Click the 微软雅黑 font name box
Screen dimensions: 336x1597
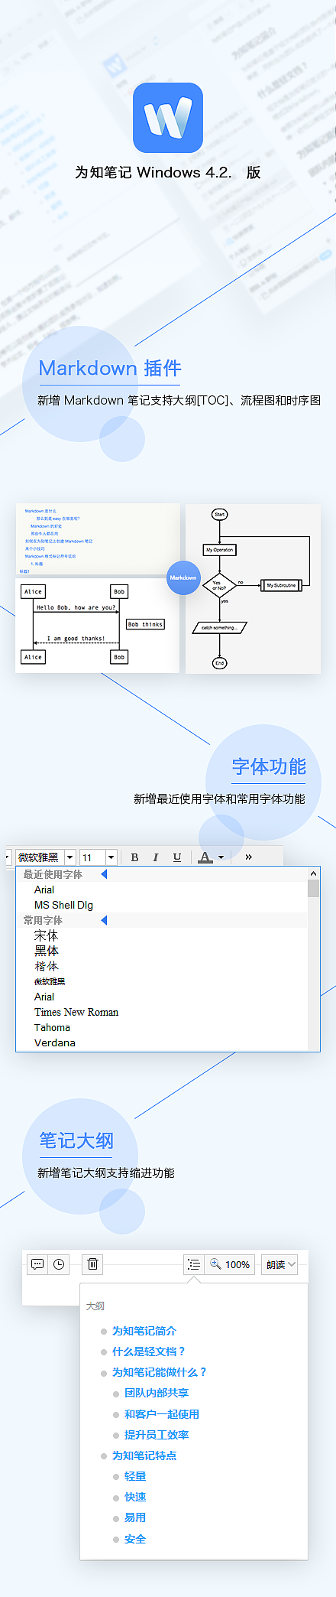(40, 857)
